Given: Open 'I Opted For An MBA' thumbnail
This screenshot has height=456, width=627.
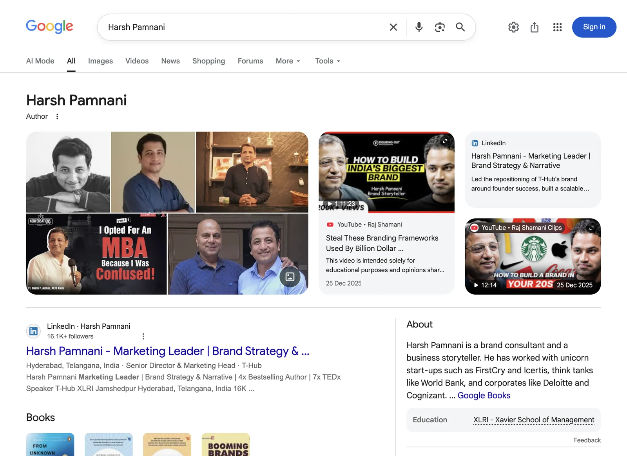Looking at the screenshot, I should pyautogui.click(x=96, y=254).
